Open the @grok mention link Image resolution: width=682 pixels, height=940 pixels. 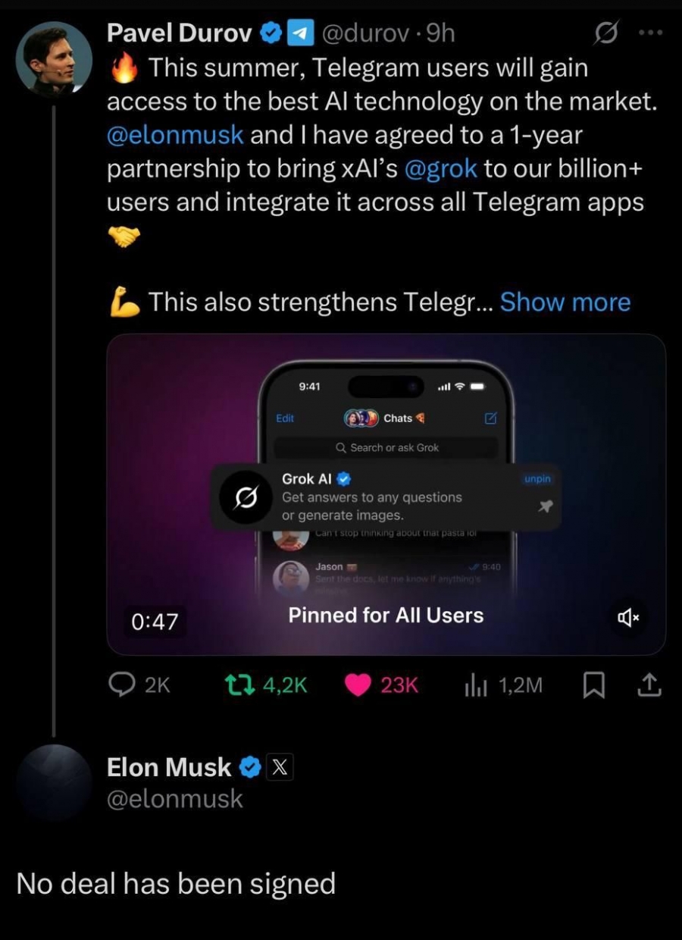click(442, 169)
